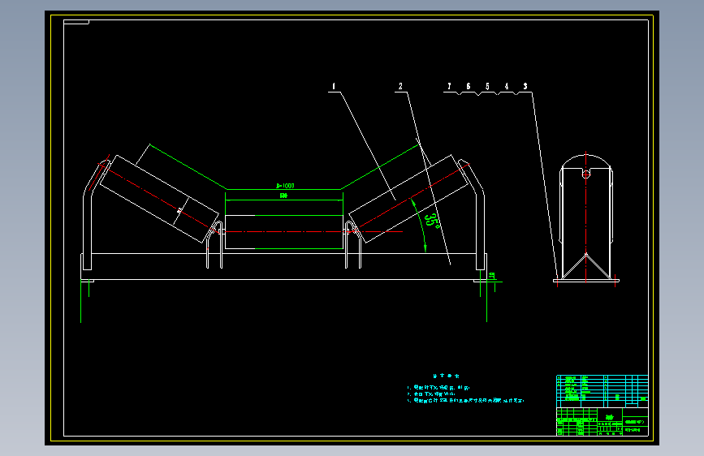Viewport: 704px width, 456px height.
Task: Click part callout number 3
Action: [525, 86]
